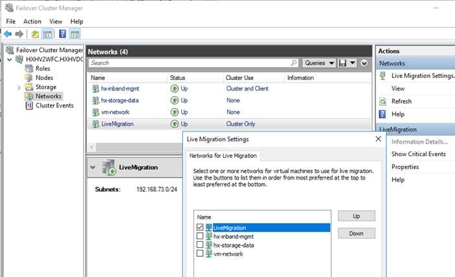The height and width of the screenshot is (277, 455).
Task: Click the LiveMigration network icon in Networks list
Action: (x=95, y=124)
